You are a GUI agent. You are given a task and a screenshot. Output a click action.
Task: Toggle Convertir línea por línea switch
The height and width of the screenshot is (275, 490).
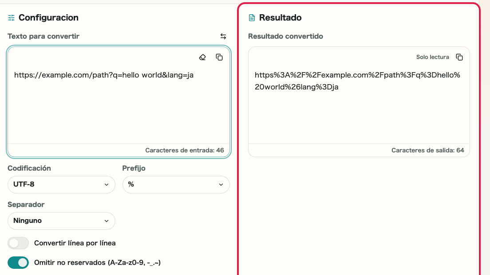click(x=18, y=243)
